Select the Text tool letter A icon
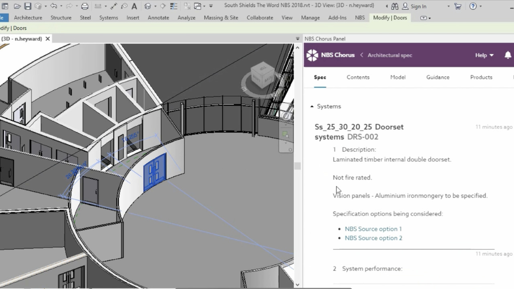 pos(134,6)
